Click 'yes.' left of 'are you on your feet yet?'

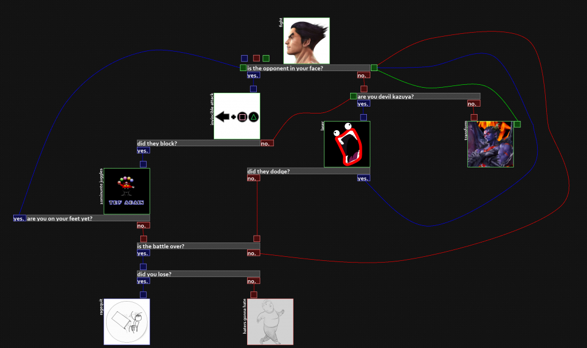pyautogui.click(x=19, y=218)
